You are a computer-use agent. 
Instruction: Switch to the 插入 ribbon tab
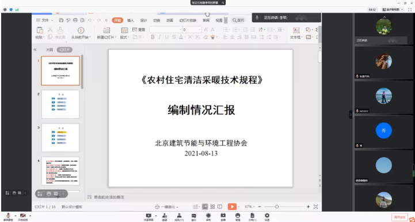(131, 20)
